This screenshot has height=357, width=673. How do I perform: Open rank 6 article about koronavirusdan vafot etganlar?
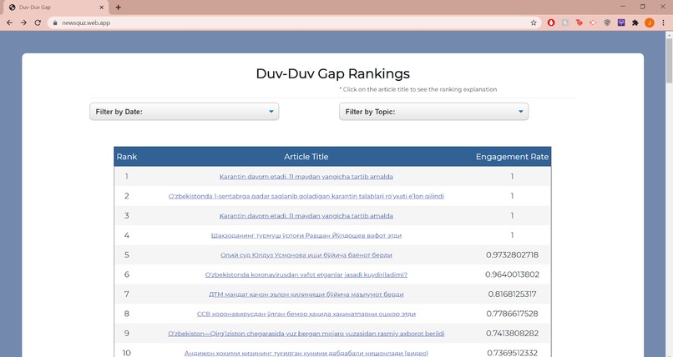click(x=306, y=274)
